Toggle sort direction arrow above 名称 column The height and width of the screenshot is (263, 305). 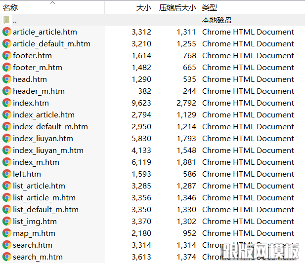[53, 2]
